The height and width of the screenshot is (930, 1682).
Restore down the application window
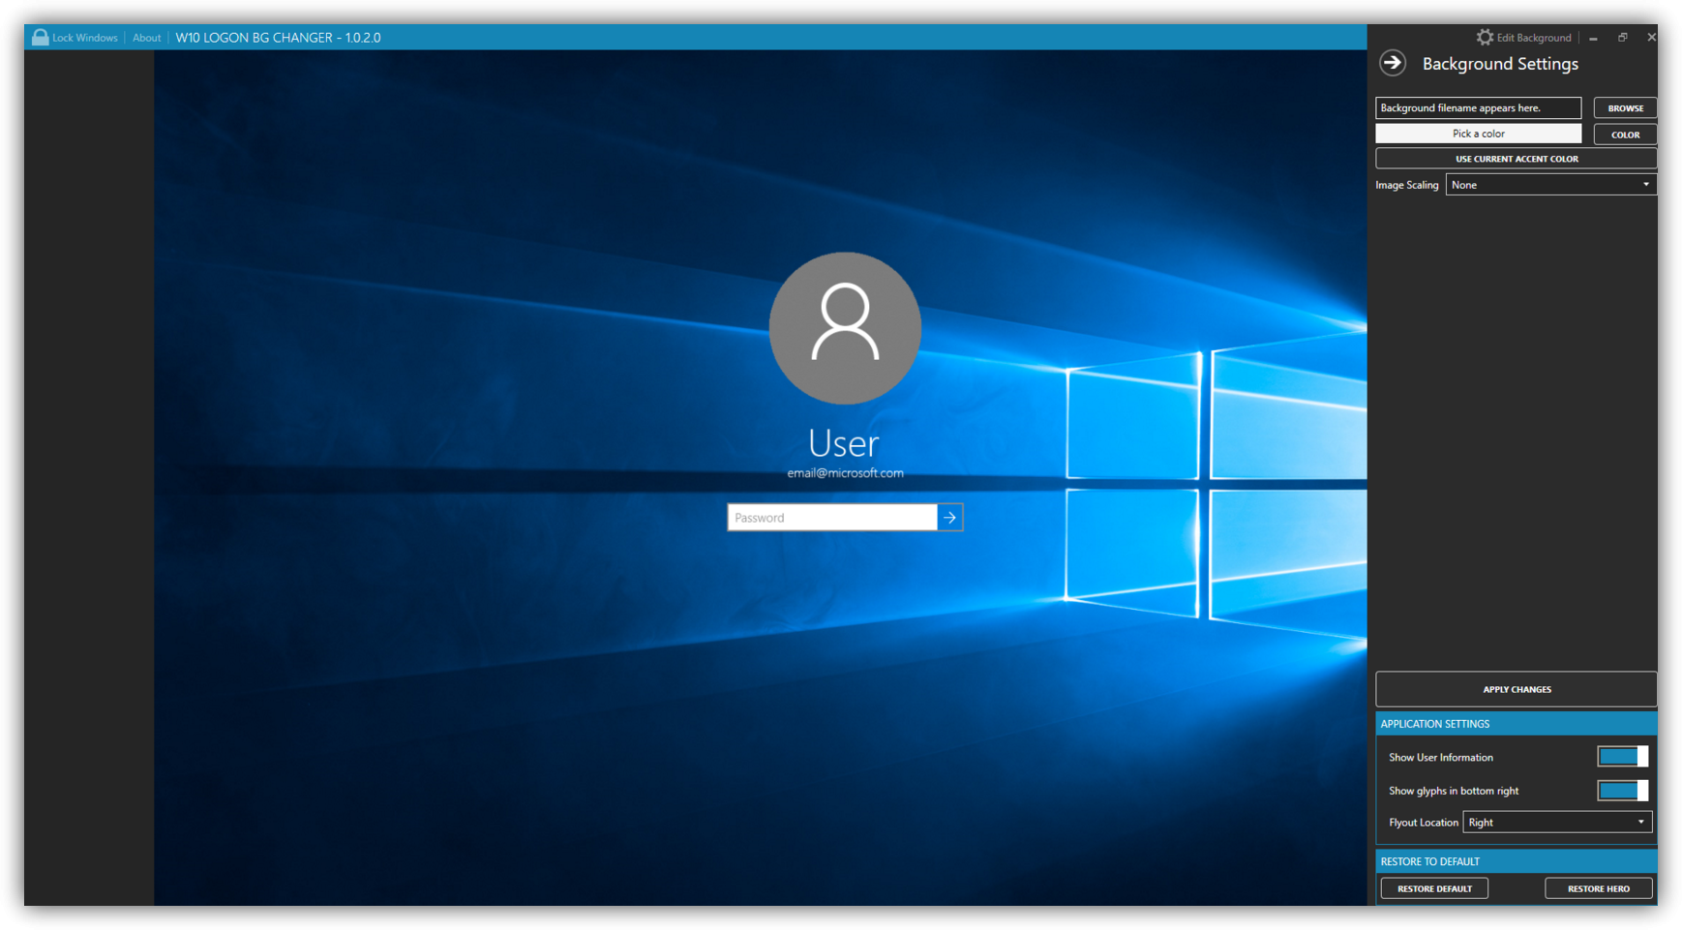(1623, 38)
